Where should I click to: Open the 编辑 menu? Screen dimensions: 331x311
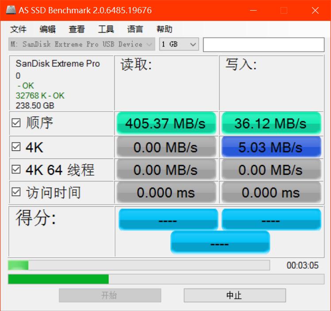tap(47, 29)
